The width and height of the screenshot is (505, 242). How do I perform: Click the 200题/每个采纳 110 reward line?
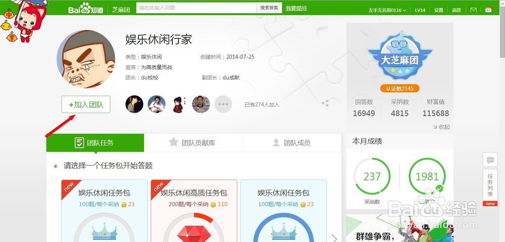tap(198, 204)
